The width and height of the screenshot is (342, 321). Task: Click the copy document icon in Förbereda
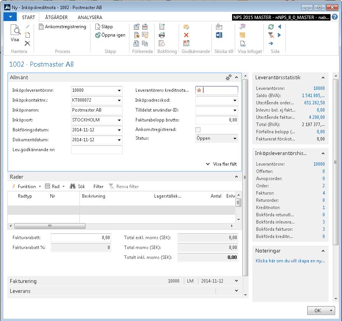coord(145,43)
